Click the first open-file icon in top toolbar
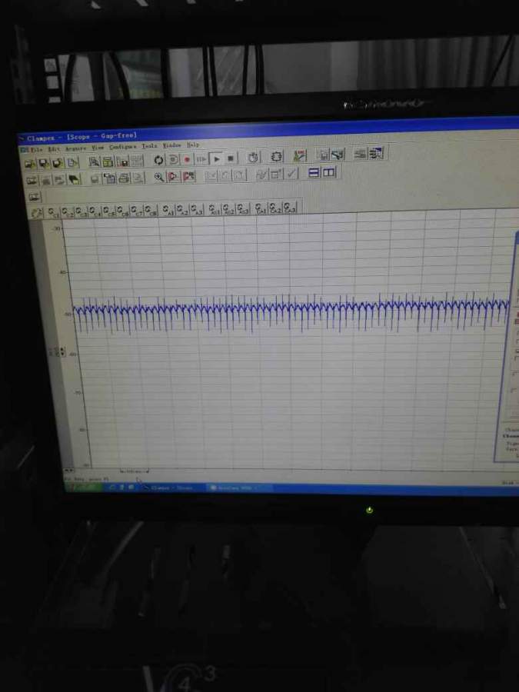519x692 pixels. [30, 165]
